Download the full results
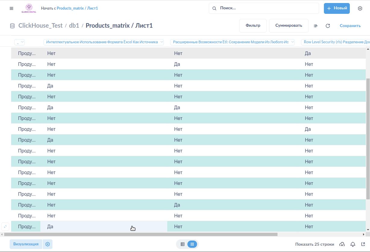 coord(342,244)
